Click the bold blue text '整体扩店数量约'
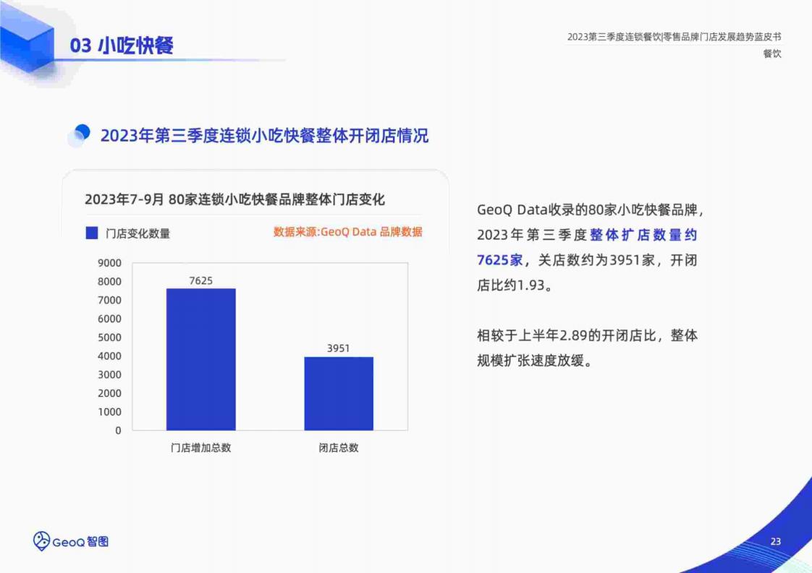The width and height of the screenshot is (812, 573). click(643, 235)
